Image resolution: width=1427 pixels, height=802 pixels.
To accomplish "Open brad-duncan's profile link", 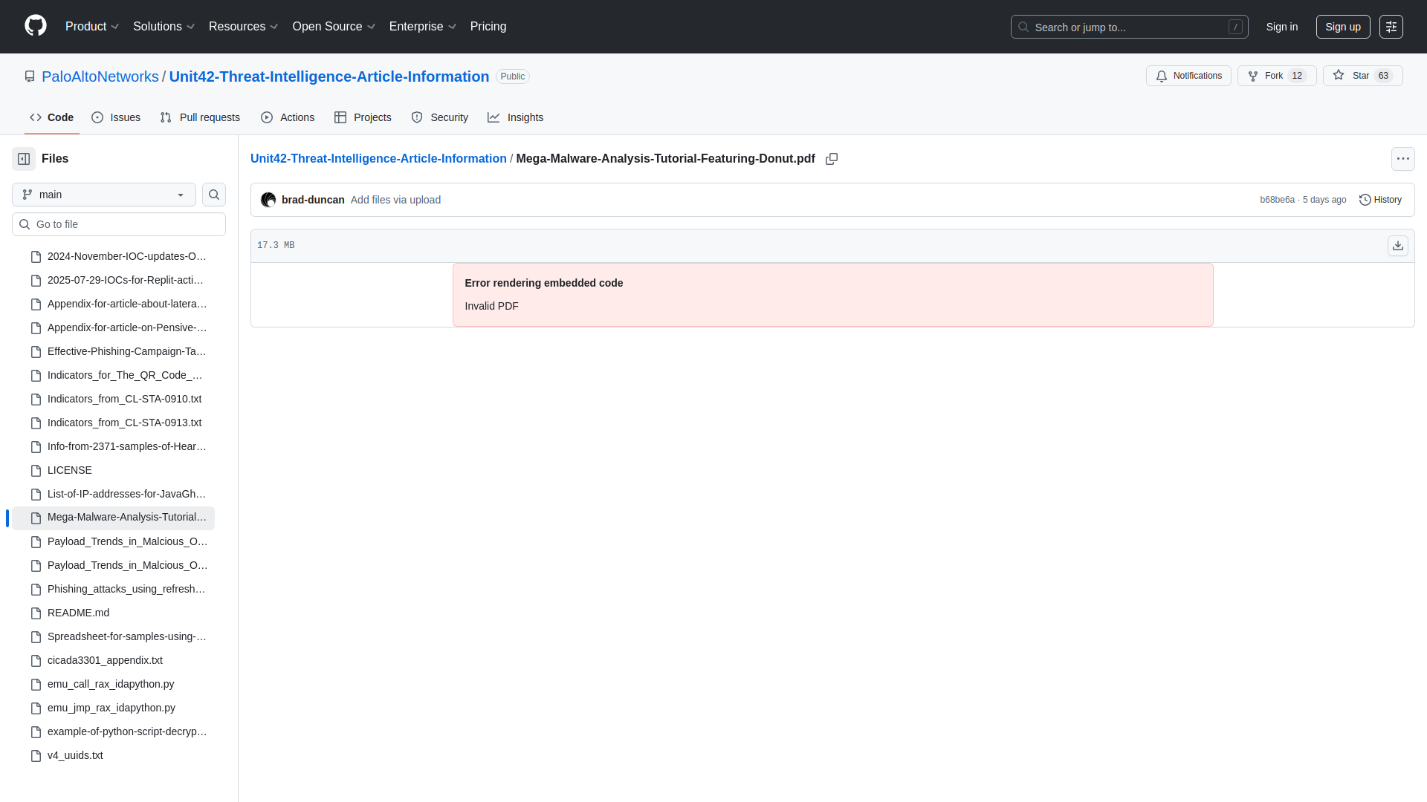I will pyautogui.click(x=313, y=200).
